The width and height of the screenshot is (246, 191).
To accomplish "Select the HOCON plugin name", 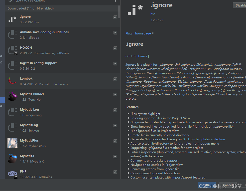I will coord(26,47).
